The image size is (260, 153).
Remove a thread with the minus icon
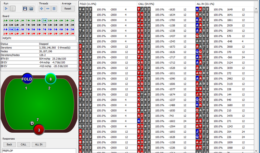pos(48,8)
